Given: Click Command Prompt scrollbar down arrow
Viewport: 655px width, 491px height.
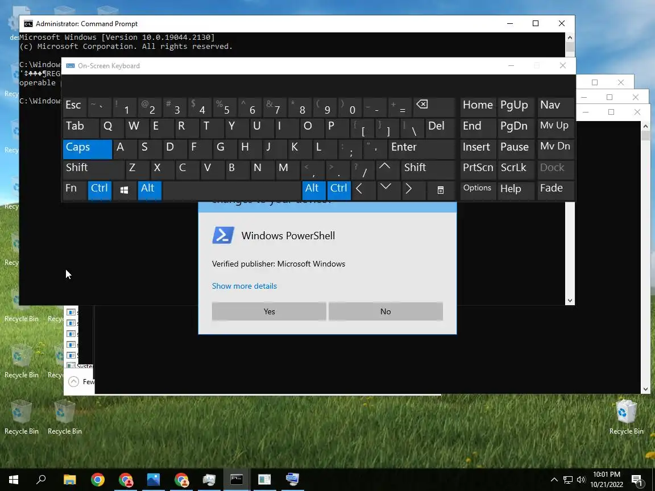Looking at the screenshot, I should [570, 301].
